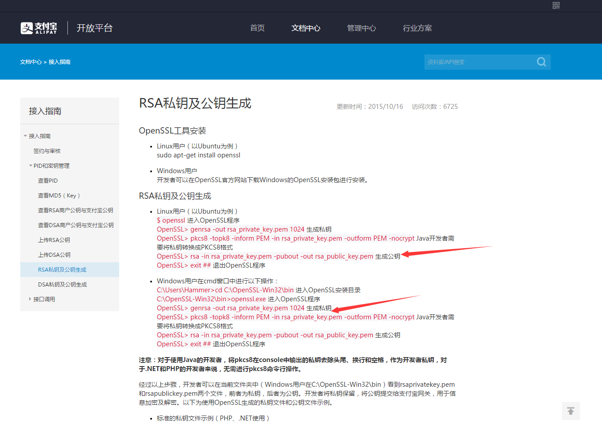
Task: Click 访问次数：6725 text
Action: pos(435,107)
